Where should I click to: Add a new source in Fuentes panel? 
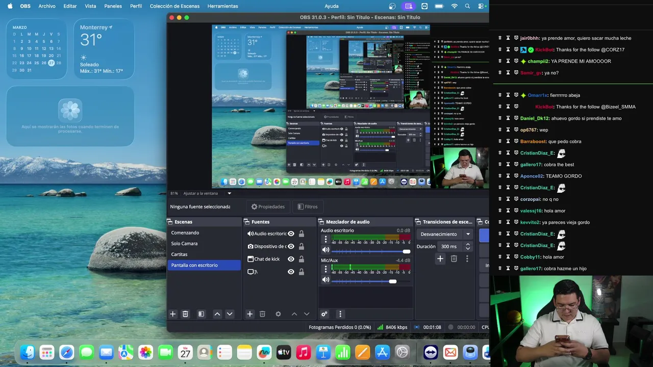click(249, 314)
